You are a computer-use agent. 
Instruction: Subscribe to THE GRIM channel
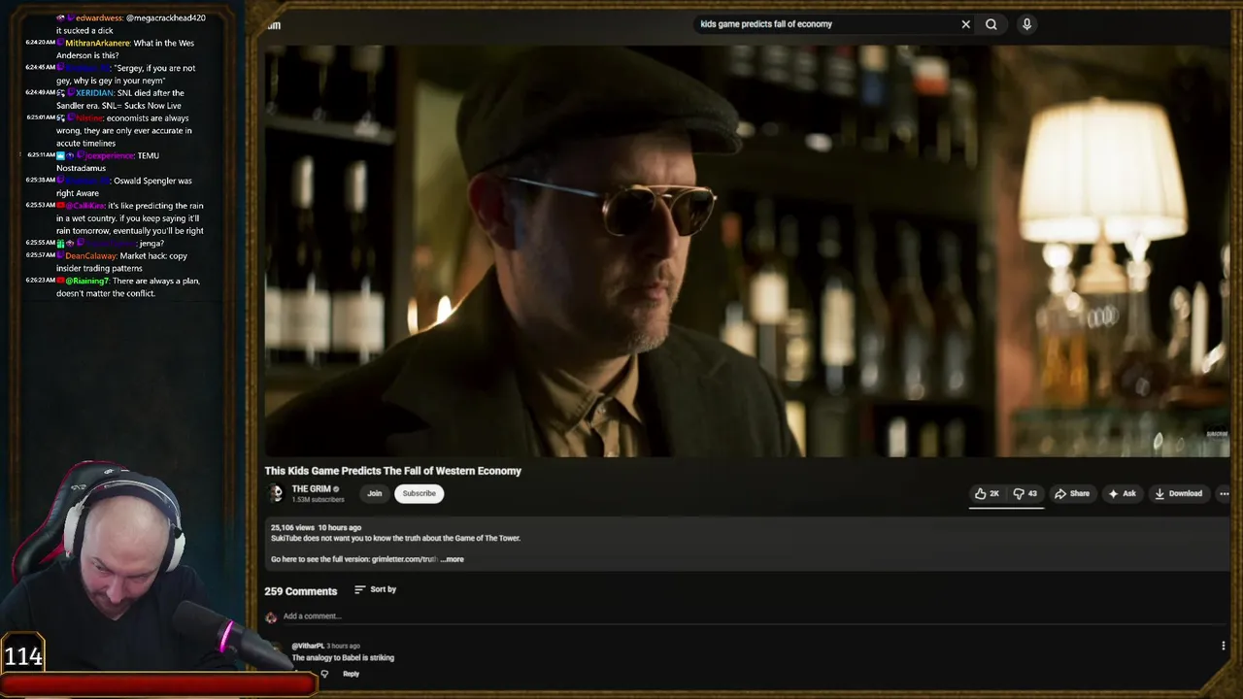click(x=420, y=493)
